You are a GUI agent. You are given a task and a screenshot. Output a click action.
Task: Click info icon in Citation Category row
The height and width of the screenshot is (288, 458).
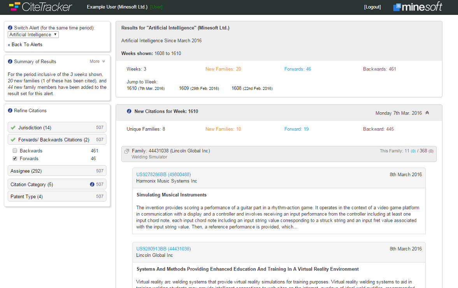pos(92,184)
